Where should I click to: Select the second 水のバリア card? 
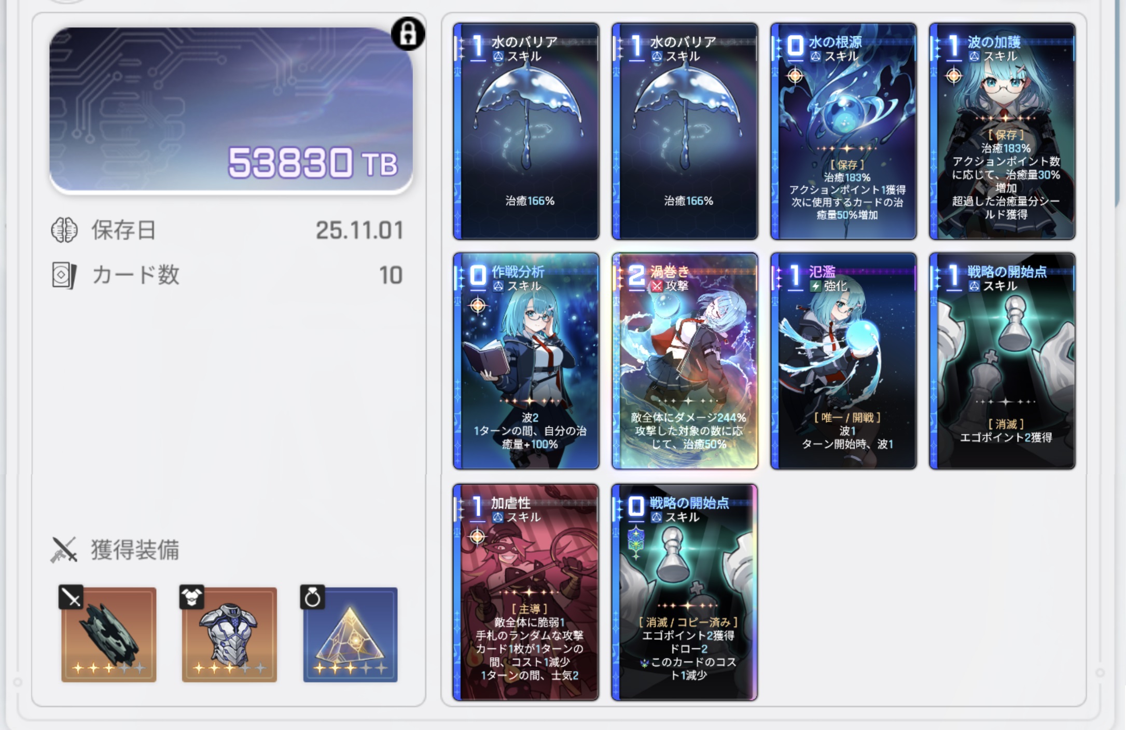tap(685, 131)
